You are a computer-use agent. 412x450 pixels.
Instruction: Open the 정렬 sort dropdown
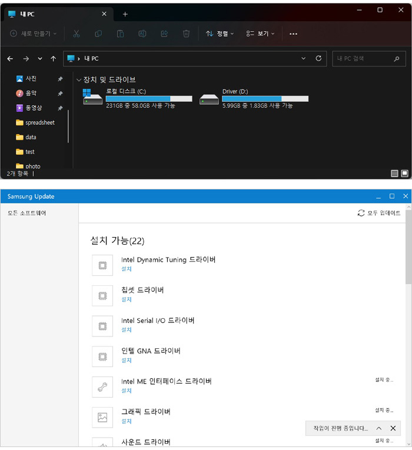click(x=220, y=34)
